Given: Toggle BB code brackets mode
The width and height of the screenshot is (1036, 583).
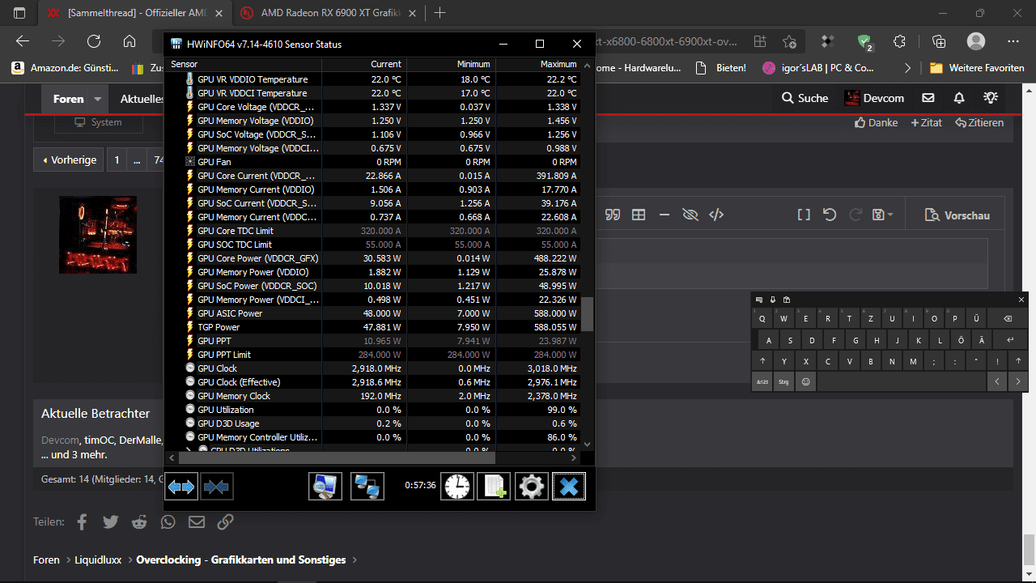Looking at the screenshot, I should (x=804, y=215).
